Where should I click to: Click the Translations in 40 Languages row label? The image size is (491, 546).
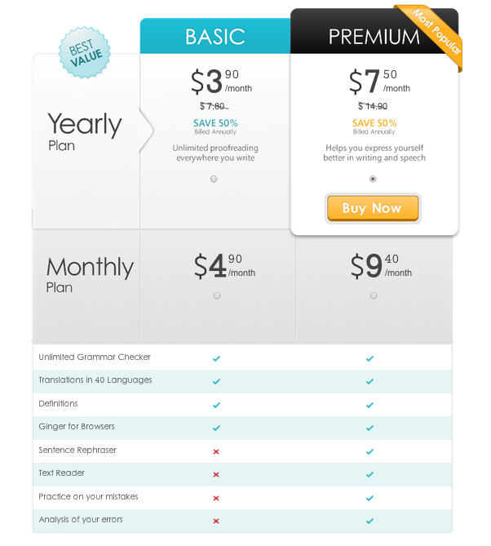coord(95,380)
